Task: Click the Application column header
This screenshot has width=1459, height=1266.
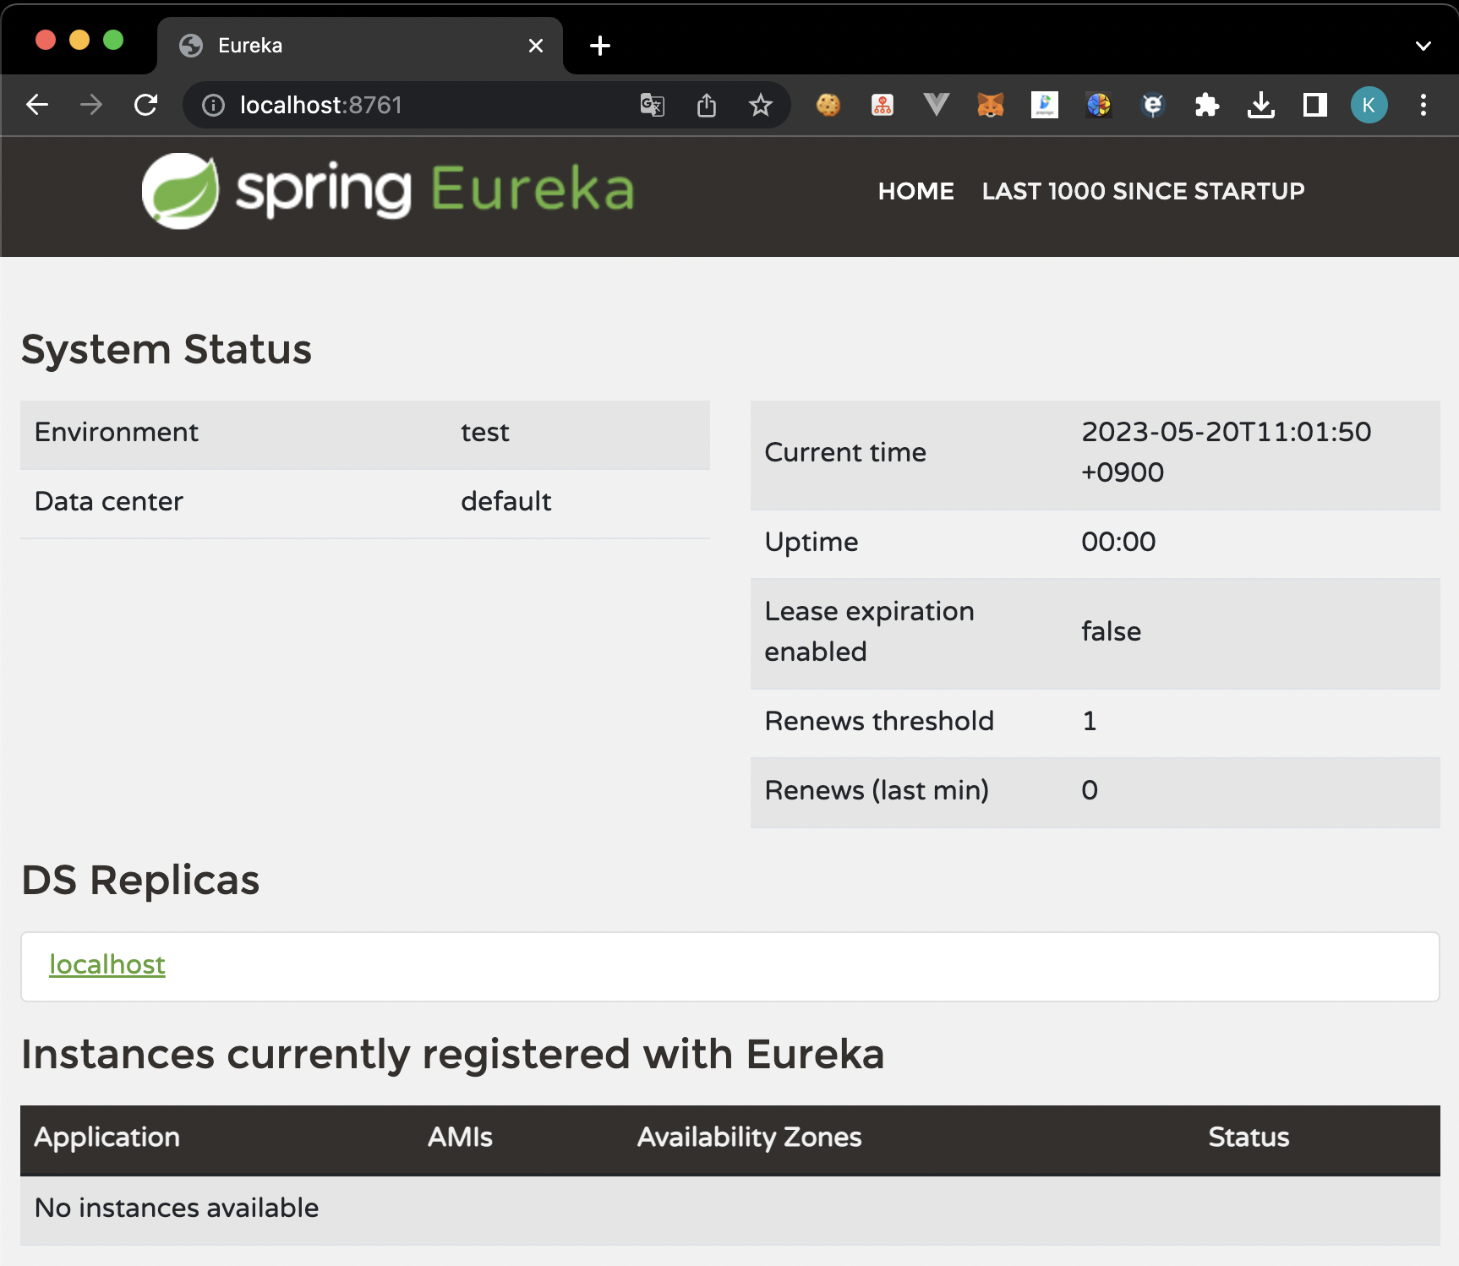Action: (107, 1137)
